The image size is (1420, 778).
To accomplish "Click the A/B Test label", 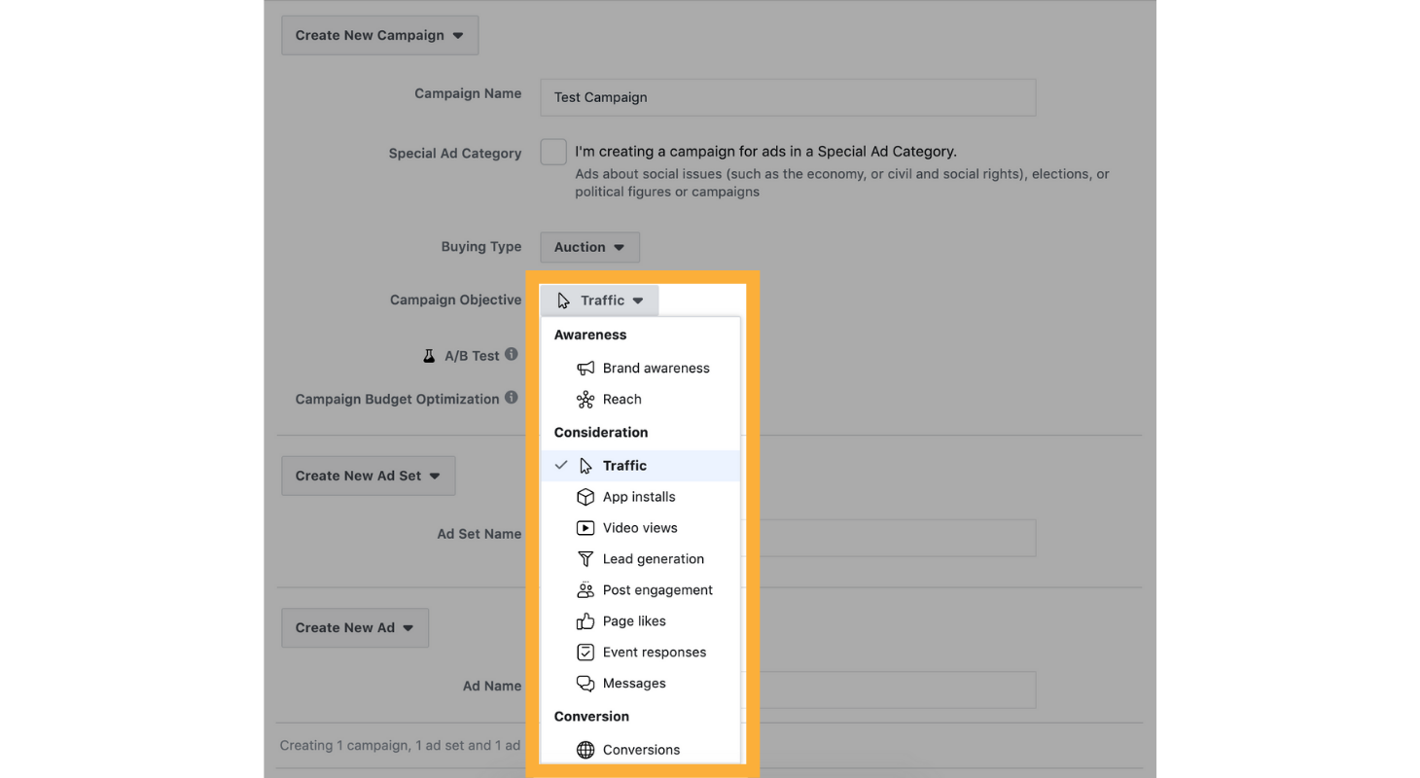I will (x=472, y=356).
